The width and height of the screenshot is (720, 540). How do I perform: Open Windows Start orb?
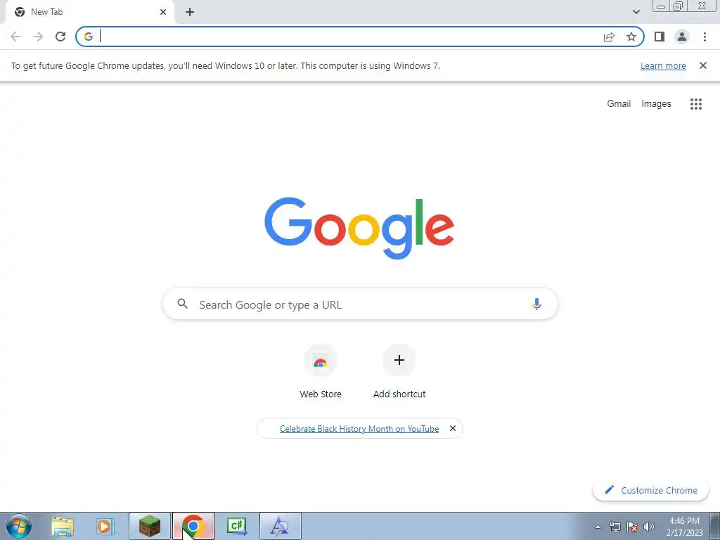19,526
